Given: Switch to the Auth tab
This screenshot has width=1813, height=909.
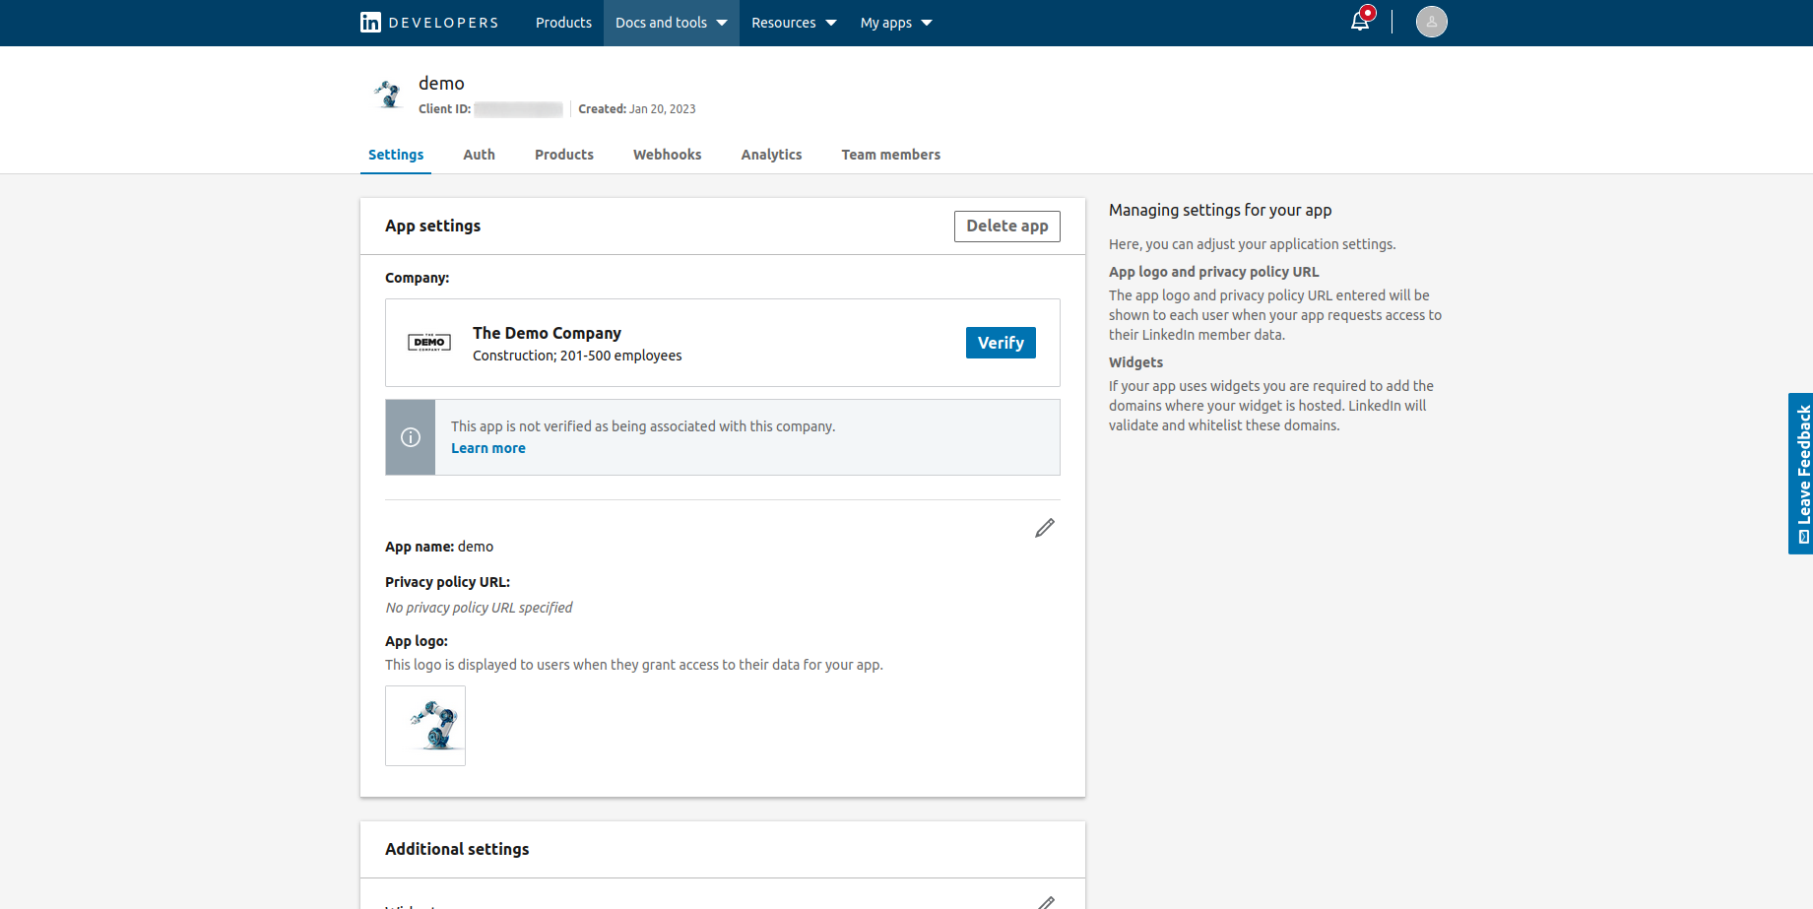Looking at the screenshot, I should point(480,155).
